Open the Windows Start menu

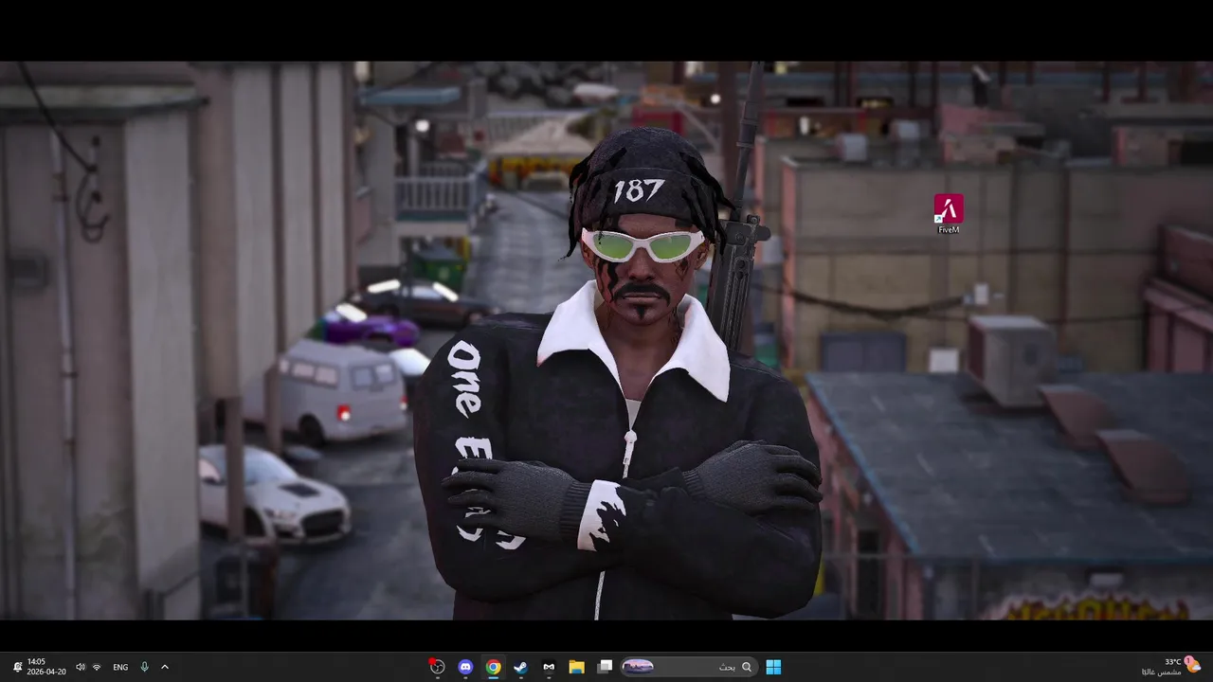773,667
